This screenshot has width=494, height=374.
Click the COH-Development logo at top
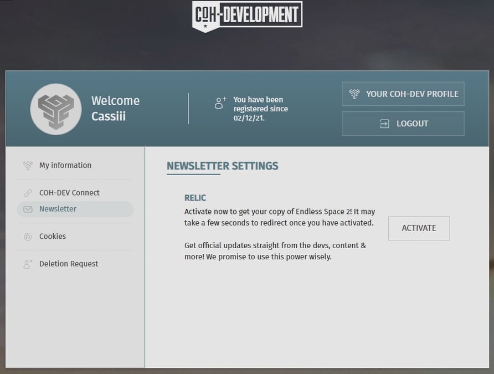pyautogui.click(x=248, y=17)
